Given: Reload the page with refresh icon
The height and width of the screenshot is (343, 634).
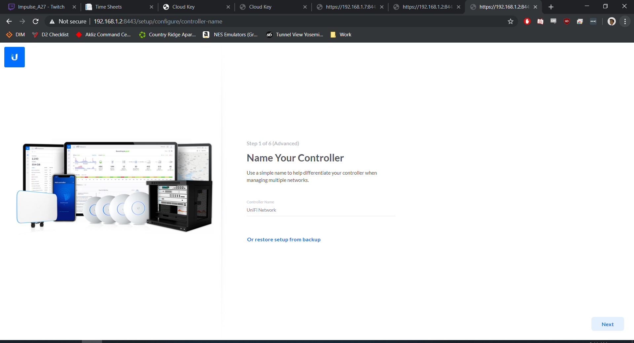Looking at the screenshot, I should 36,21.
